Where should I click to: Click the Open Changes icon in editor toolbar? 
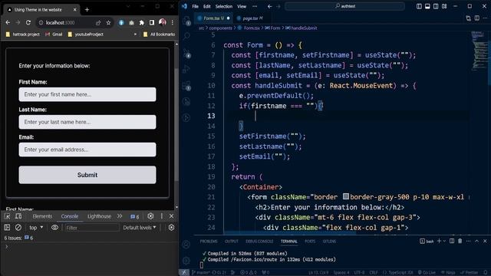pos(469,18)
